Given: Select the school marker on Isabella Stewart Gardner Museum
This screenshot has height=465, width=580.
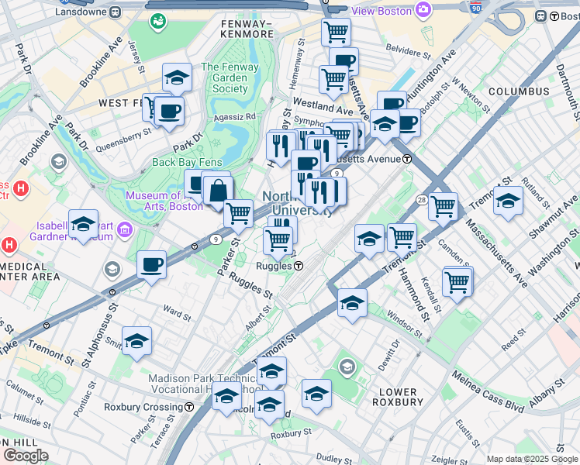Looking at the screenshot, I should coord(83,225).
